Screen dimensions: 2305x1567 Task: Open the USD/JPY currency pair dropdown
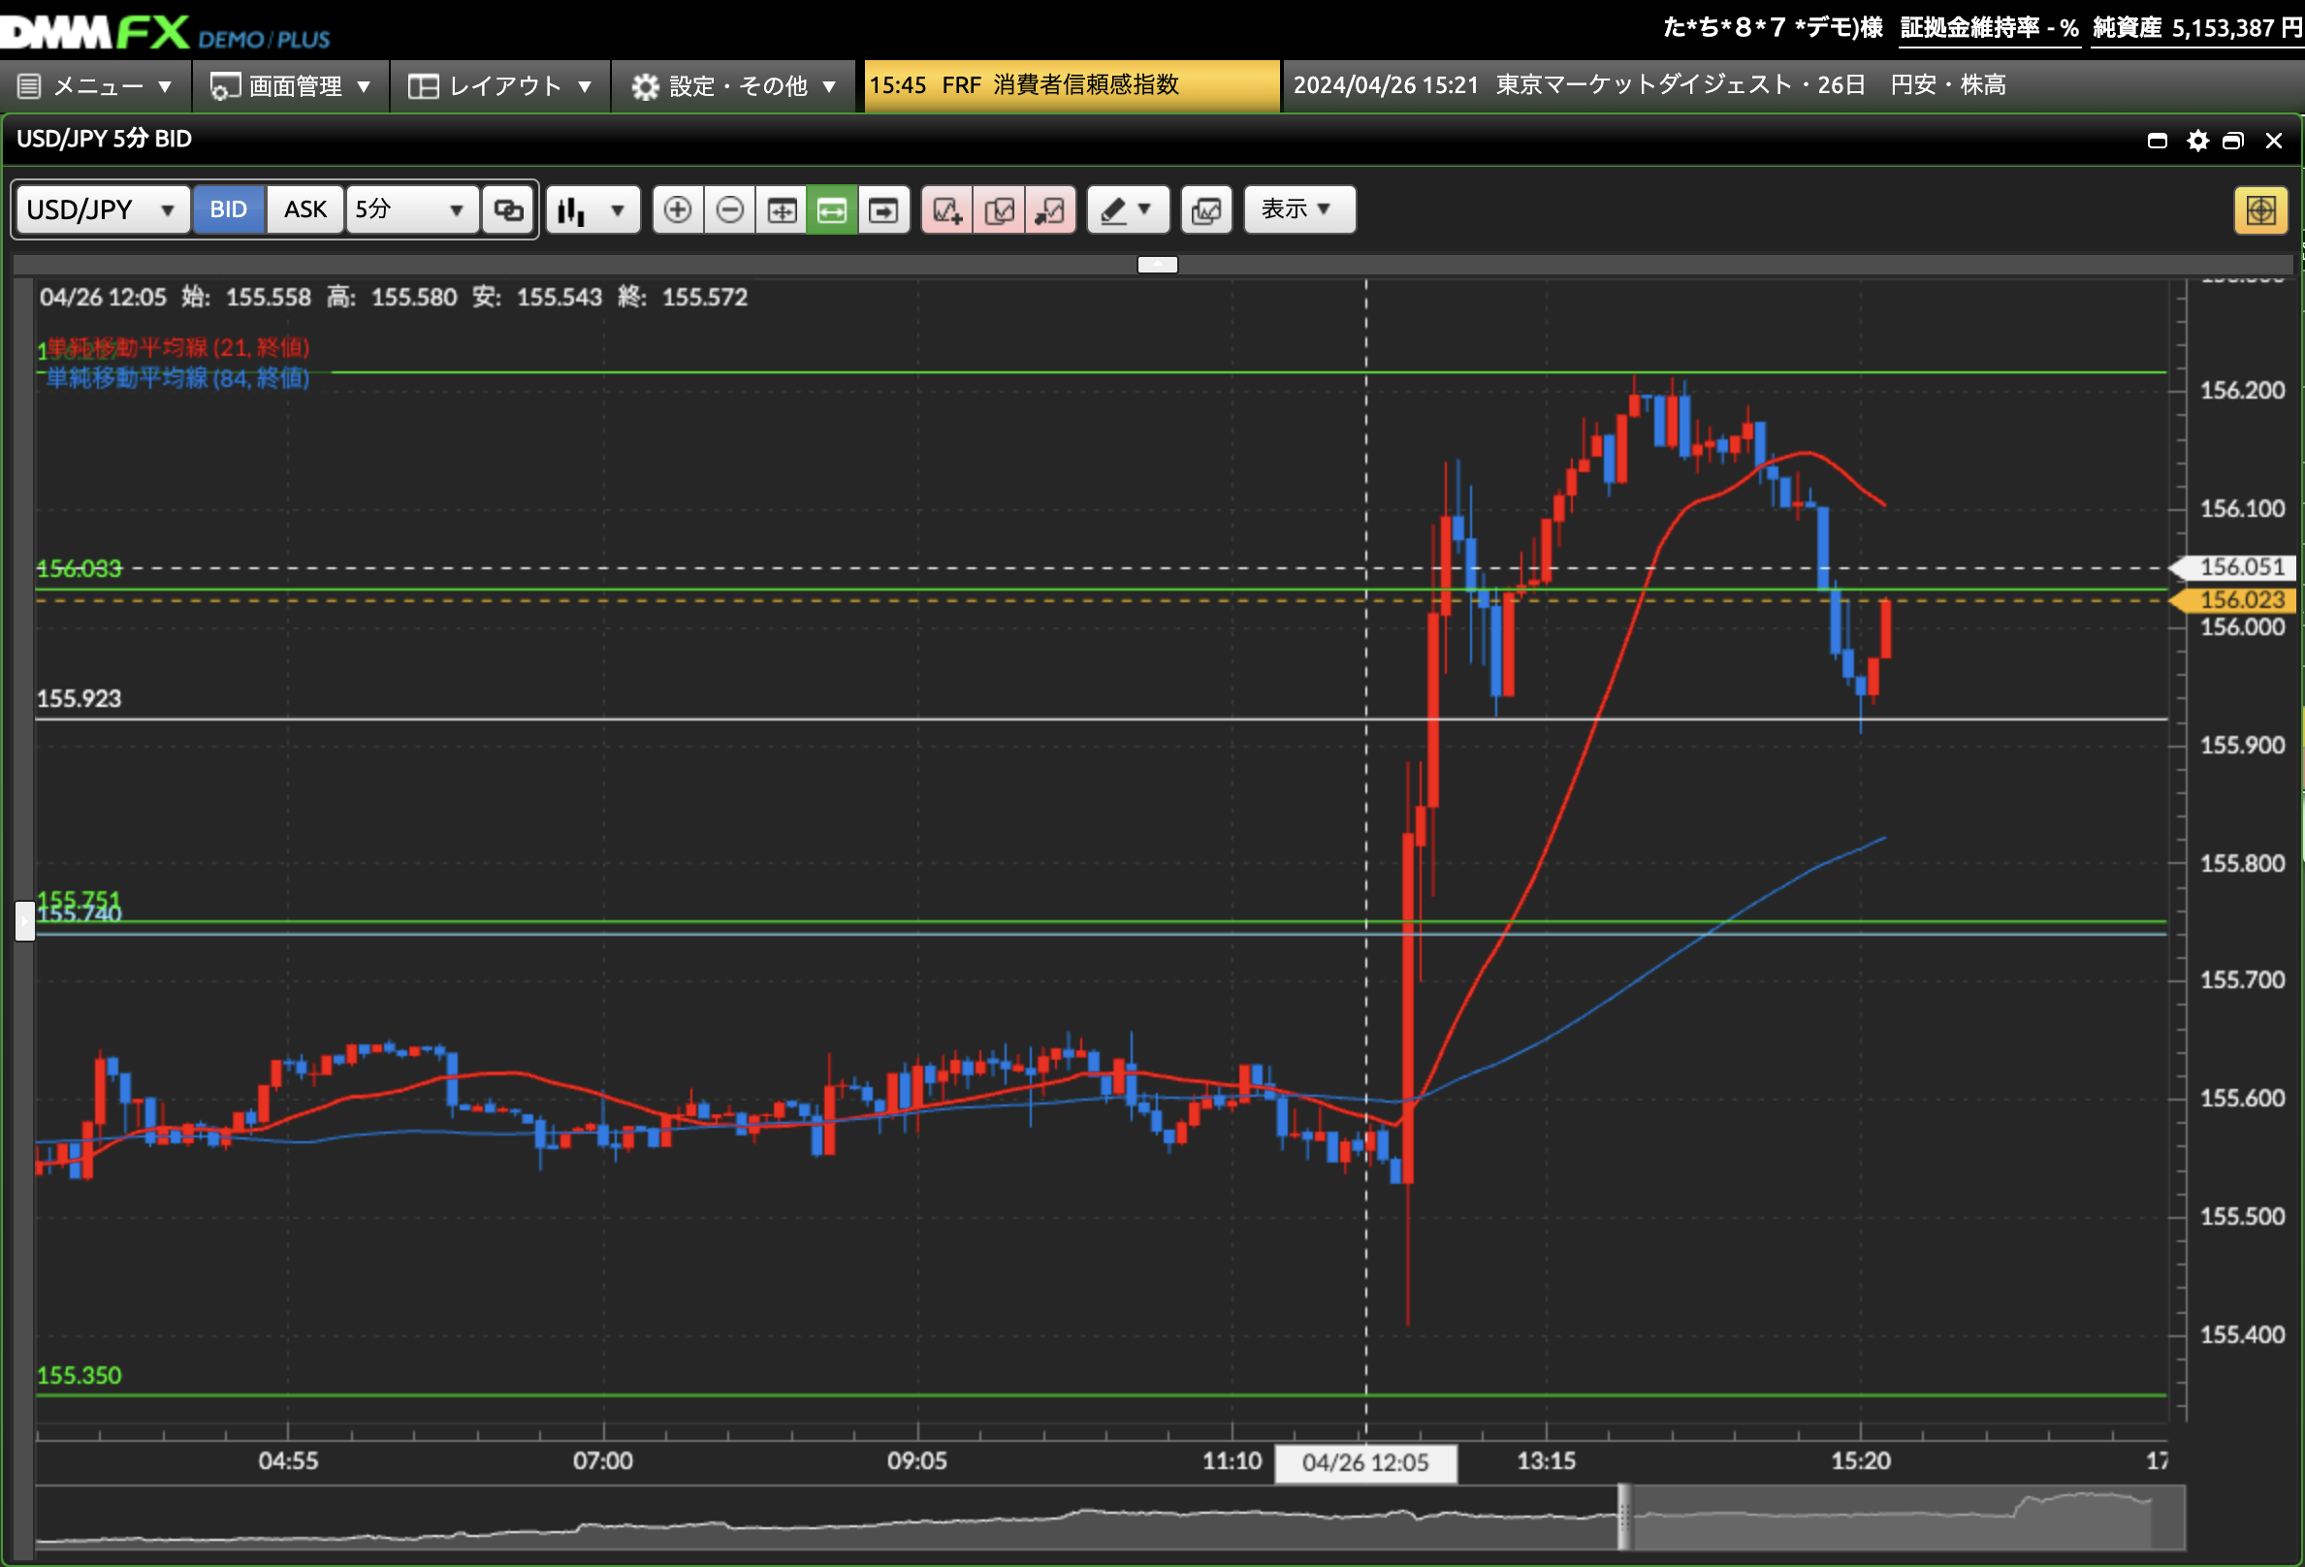click(x=102, y=209)
